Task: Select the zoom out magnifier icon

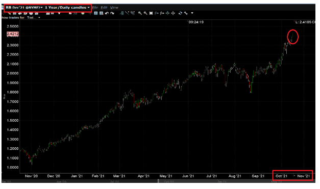Action: [x=145, y=13]
